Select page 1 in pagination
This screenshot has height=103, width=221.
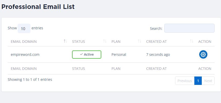(x=198, y=81)
